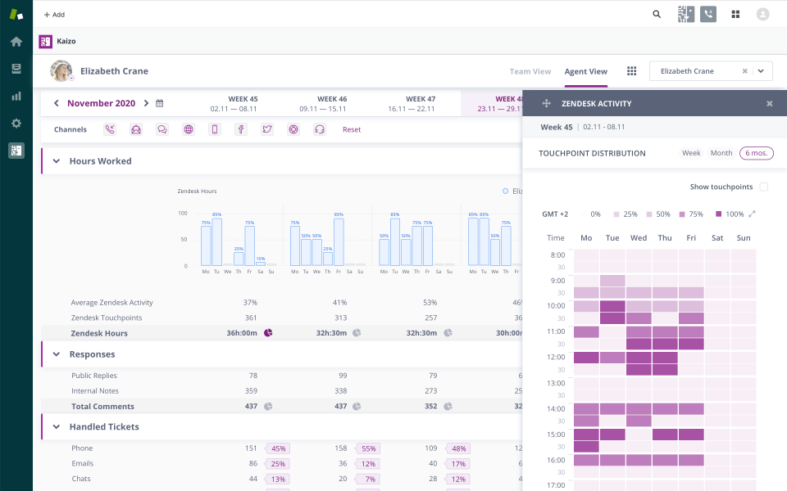Open the Elizabeth Crane agent dropdown
Screen dimensions: 787x491
point(762,71)
